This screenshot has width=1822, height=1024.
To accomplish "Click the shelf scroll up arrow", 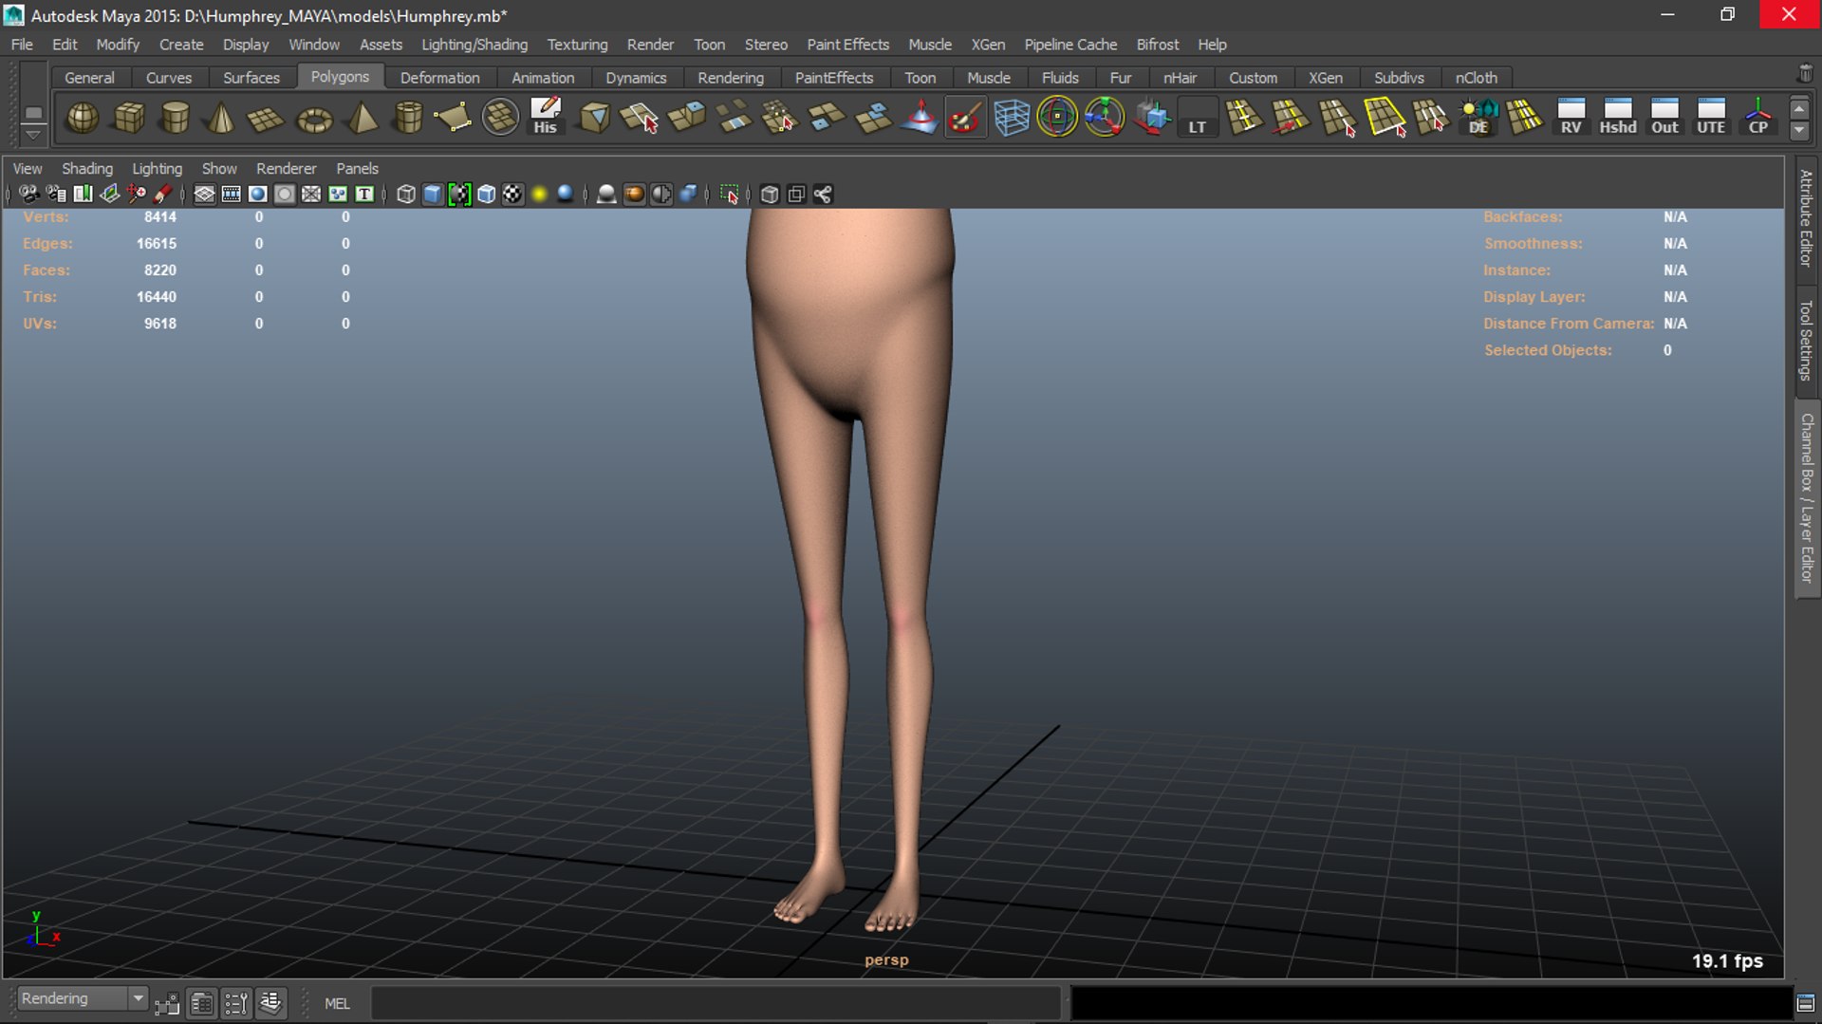I will coord(1799,108).
